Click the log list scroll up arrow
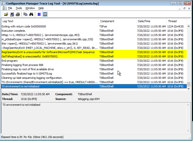The image size is (193, 141). (188, 26)
